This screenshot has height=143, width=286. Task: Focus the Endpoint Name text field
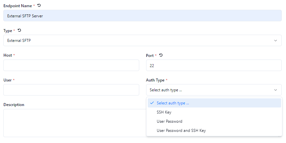click(x=142, y=16)
